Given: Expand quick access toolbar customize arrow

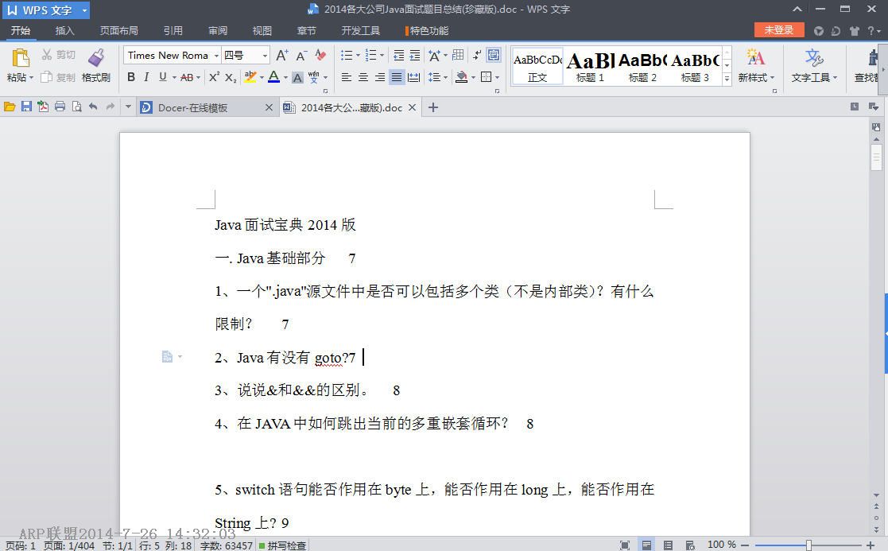Looking at the screenshot, I should (x=128, y=107).
